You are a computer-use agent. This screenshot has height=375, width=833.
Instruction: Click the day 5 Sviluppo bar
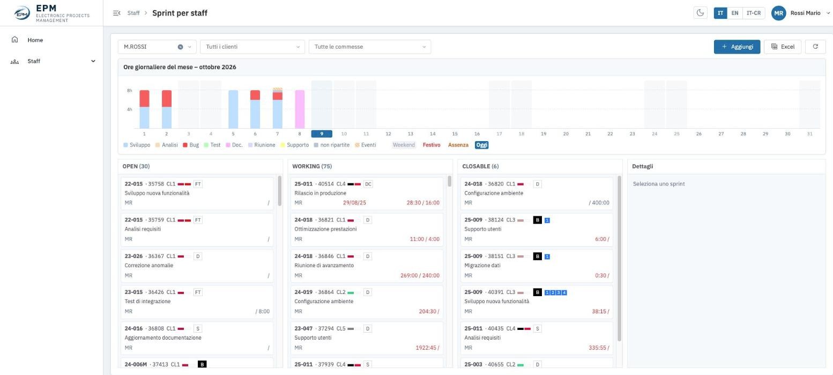tap(233, 109)
